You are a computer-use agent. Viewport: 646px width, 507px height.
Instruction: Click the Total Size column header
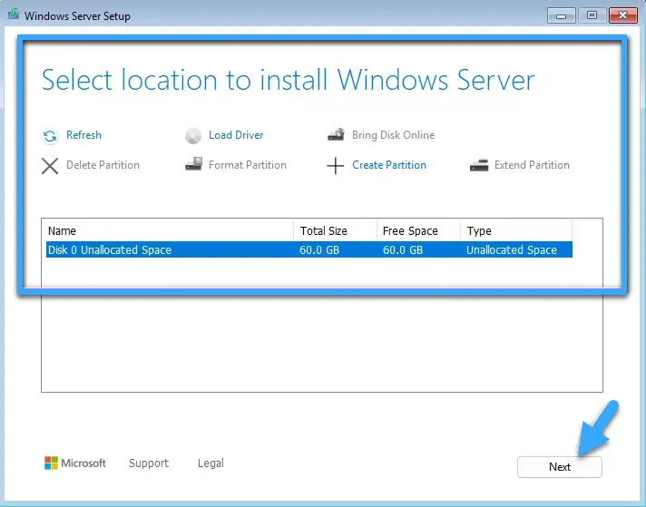click(336, 230)
